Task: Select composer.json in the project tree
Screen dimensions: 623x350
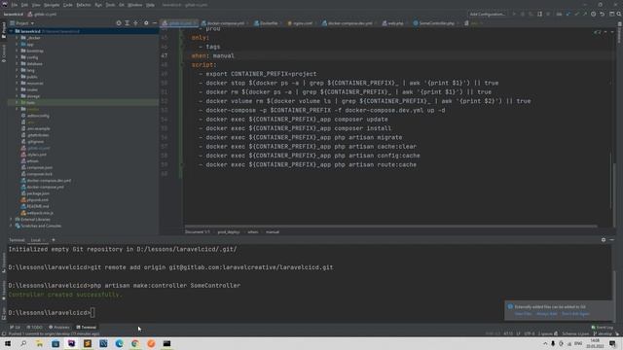Action: coord(39,167)
